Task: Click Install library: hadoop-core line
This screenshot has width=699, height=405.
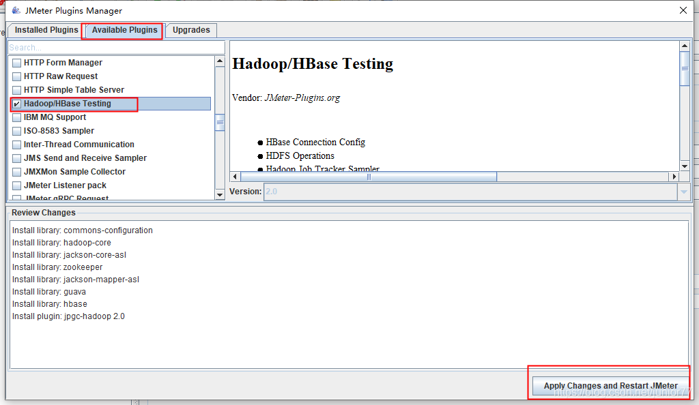Action: point(61,243)
